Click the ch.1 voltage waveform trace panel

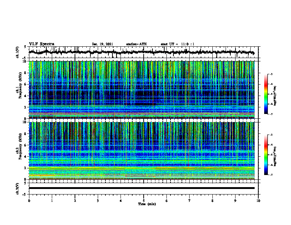(x=144, y=52)
